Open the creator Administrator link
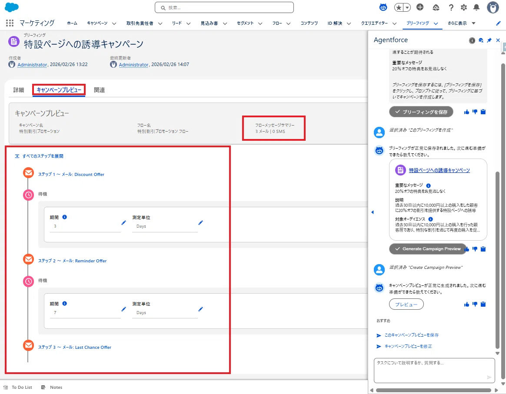Image resolution: width=506 pixels, height=394 pixels. [x=32, y=64]
